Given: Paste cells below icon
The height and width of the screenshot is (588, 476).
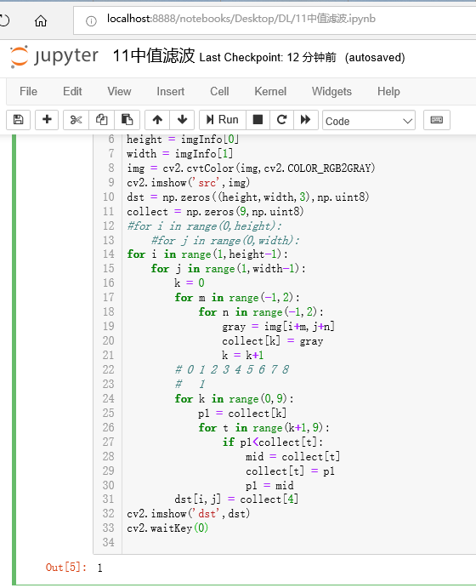Looking at the screenshot, I should pos(127,120).
